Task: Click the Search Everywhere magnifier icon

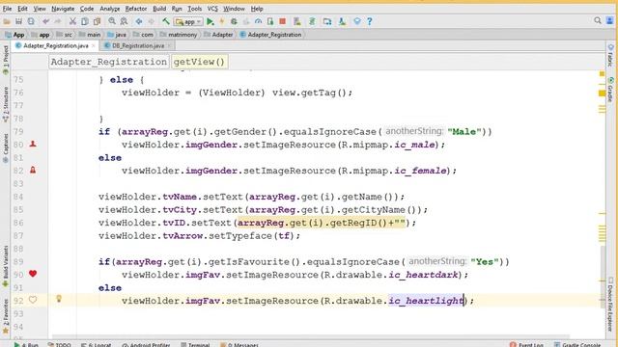Action: 598,21
